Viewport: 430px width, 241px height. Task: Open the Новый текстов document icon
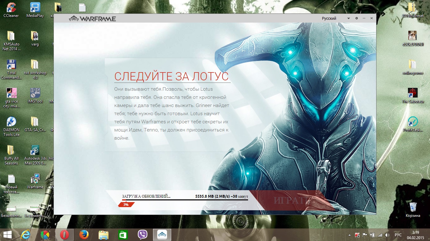tap(11, 184)
